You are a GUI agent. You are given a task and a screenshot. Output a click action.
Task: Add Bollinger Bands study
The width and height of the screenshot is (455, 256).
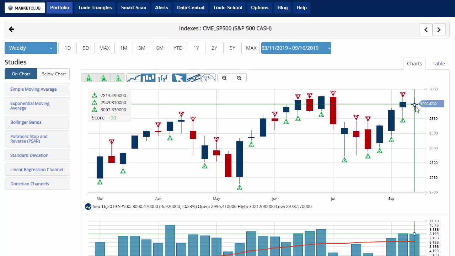coord(37,122)
